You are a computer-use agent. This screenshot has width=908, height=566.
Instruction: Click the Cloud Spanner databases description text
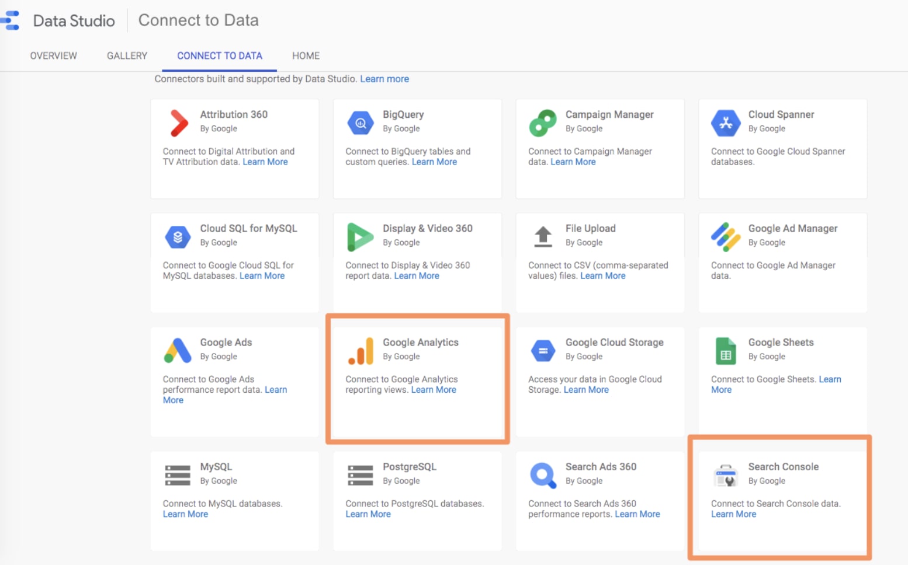point(778,156)
